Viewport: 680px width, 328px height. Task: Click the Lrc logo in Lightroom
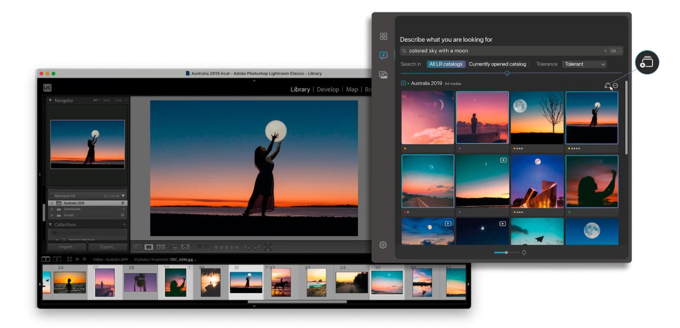point(47,88)
